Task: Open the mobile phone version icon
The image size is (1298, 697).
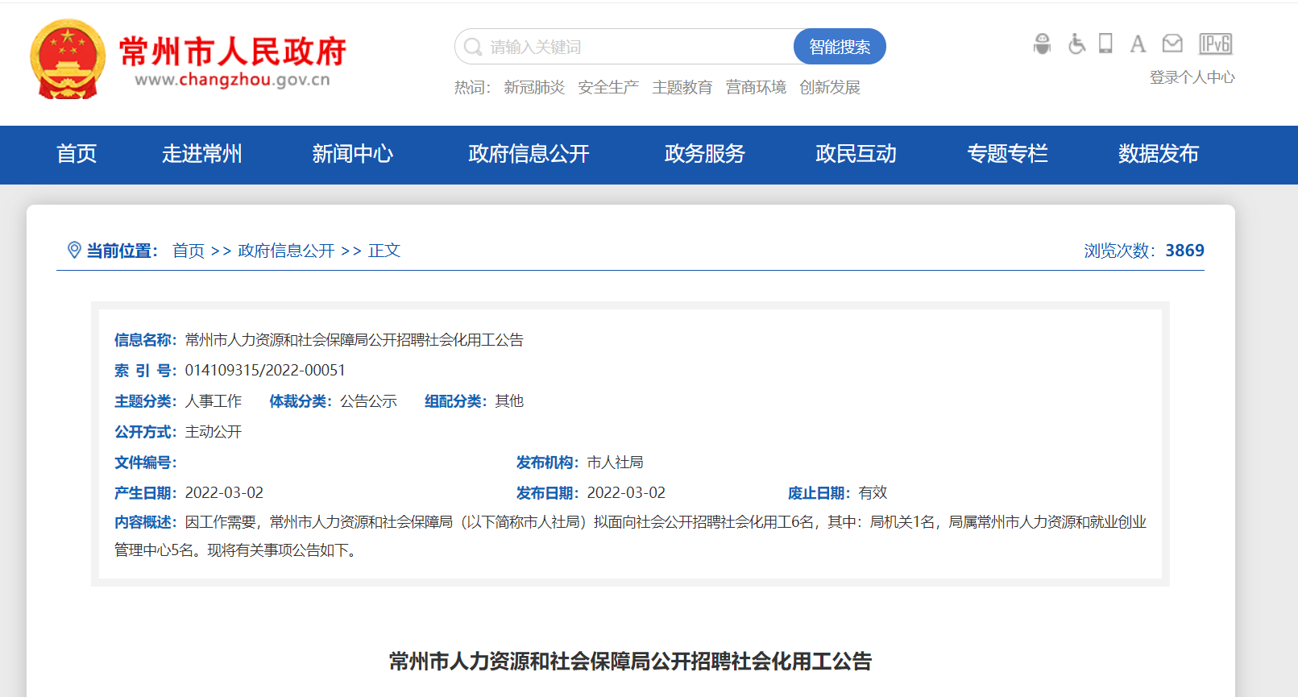Action: point(1105,44)
